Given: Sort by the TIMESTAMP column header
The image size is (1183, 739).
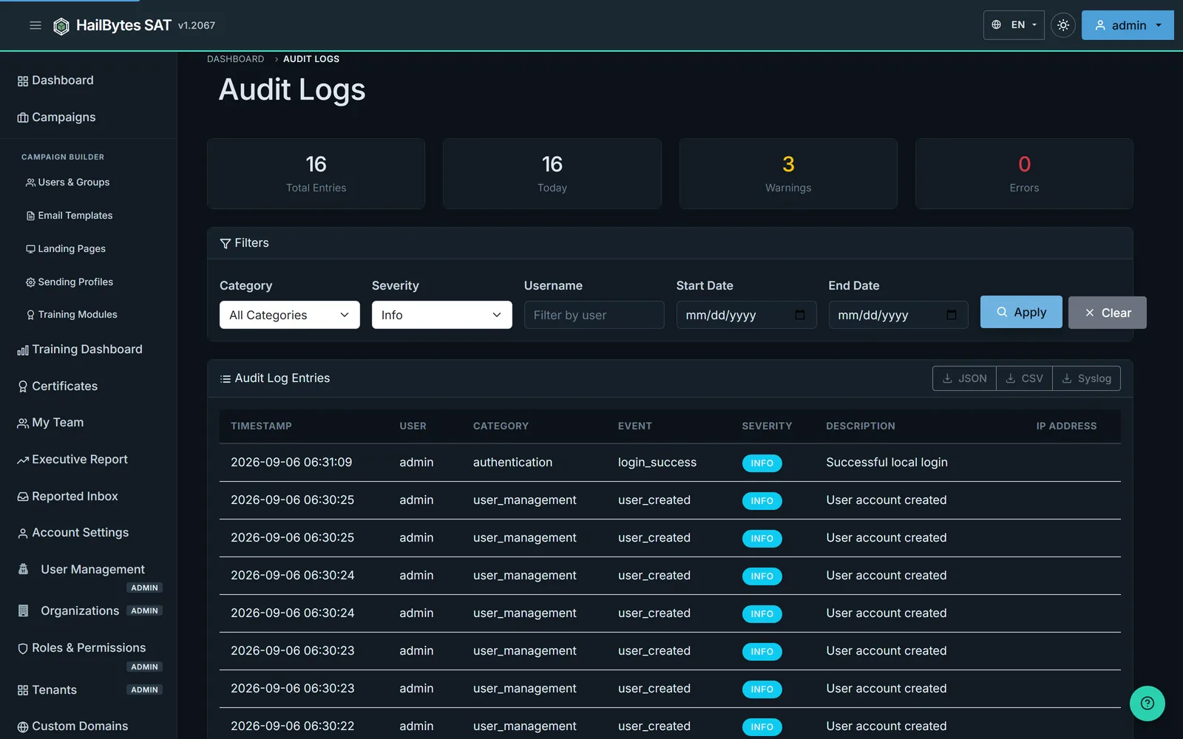Looking at the screenshot, I should coord(261,426).
